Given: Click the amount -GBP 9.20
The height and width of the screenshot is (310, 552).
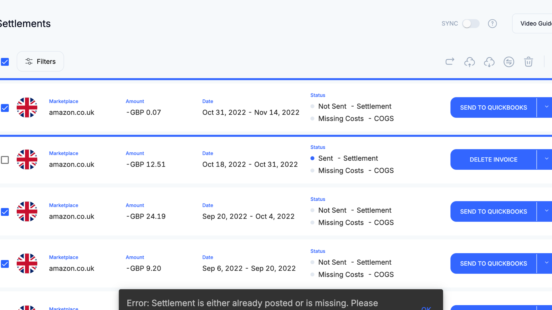Looking at the screenshot, I should [143, 268].
